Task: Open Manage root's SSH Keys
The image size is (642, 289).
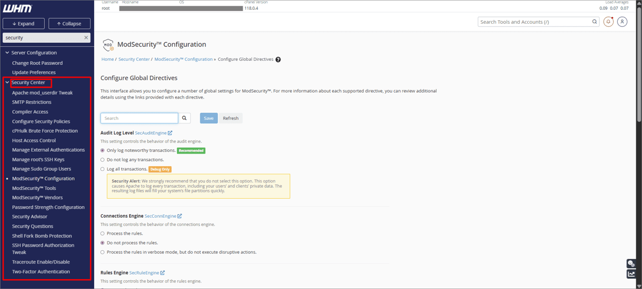Action: tap(38, 159)
